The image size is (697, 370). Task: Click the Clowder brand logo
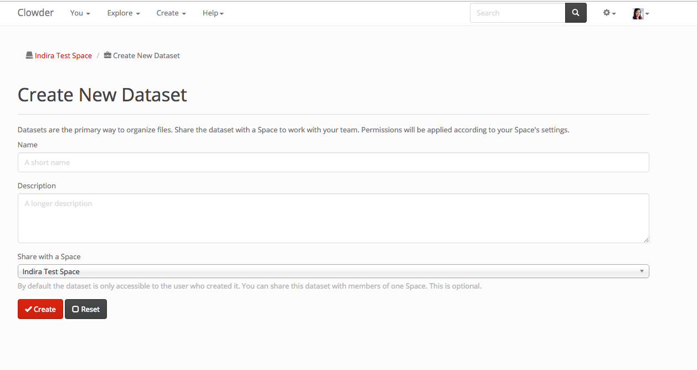pos(35,13)
